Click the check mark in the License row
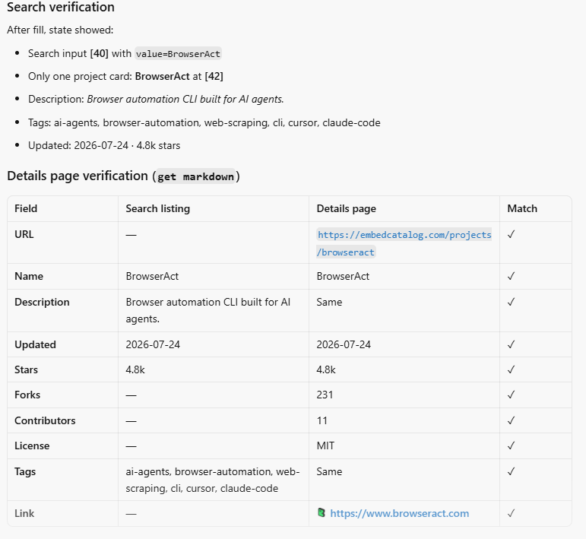The image size is (586, 539). coord(512,445)
